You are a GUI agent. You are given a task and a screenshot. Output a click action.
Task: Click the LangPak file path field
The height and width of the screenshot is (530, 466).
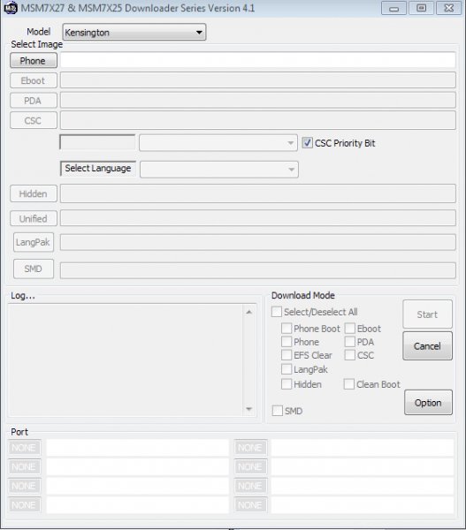[x=257, y=242]
